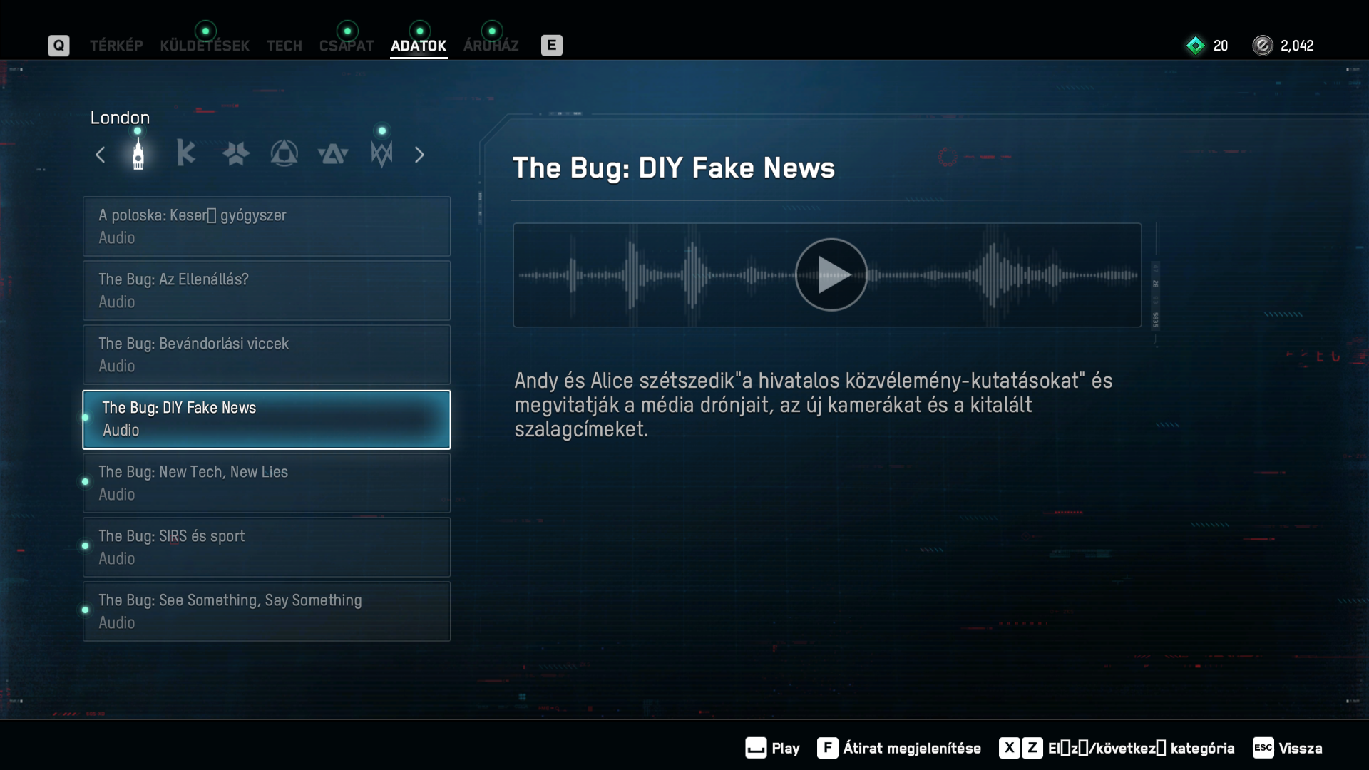Click the green diamond tech points icon
The height and width of the screenshot is (770, 1369).
(1196, 46)
